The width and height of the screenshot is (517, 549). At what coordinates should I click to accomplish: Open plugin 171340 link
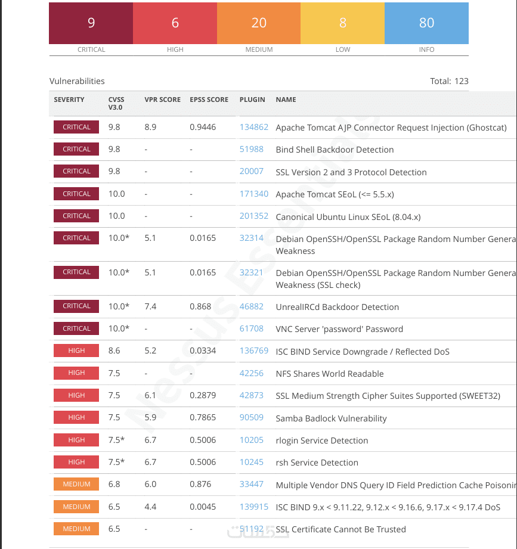click(253, 194)
